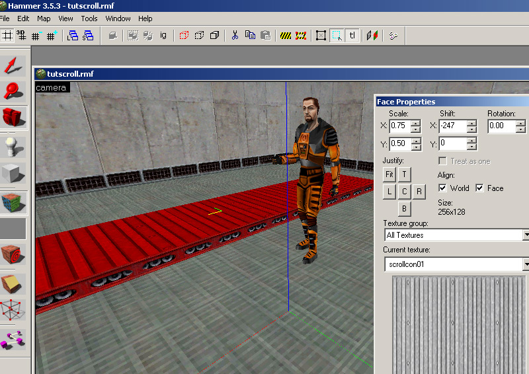
Task: Click the Shift X field showing -247
Action: tap(453, 126)
